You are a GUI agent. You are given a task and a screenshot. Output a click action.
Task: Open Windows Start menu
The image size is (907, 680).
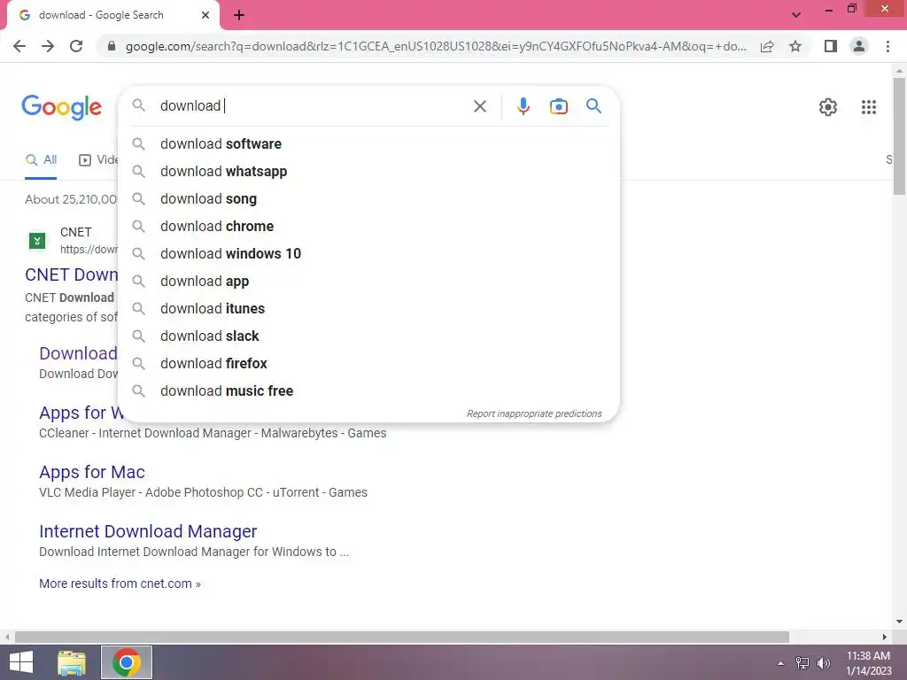coord(21,662)
